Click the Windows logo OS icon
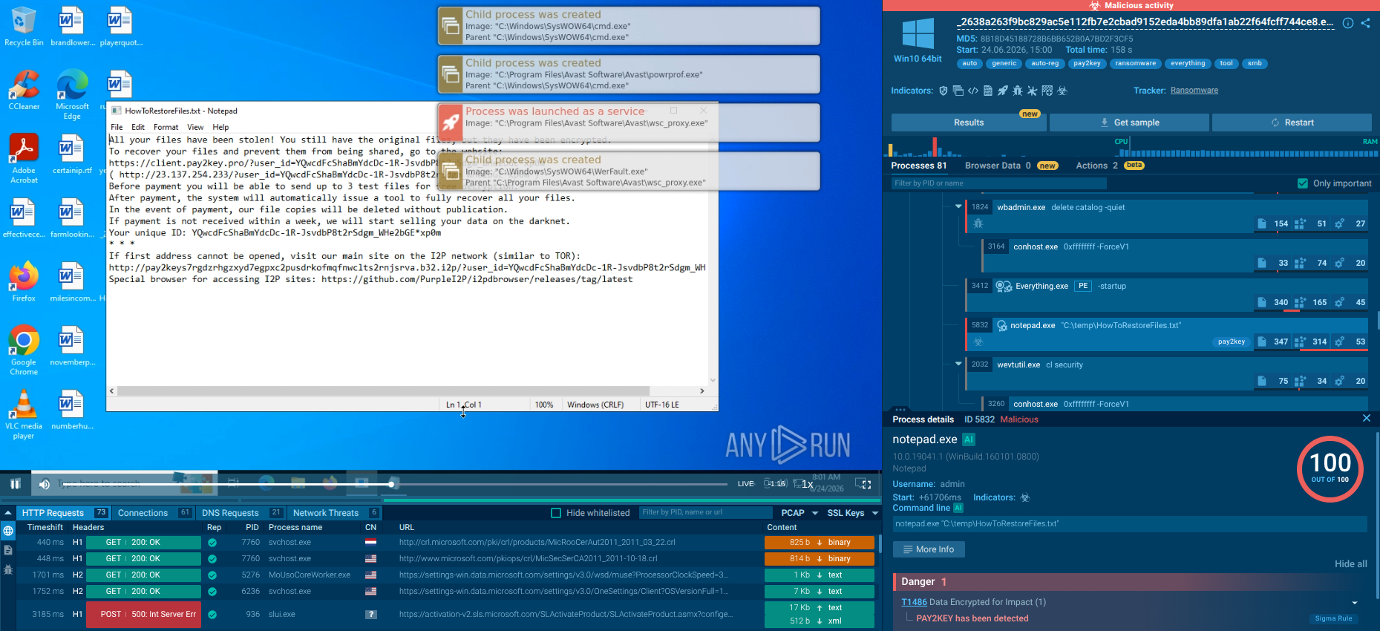This screenshot has width=1380, height=631. click(918, 33)
